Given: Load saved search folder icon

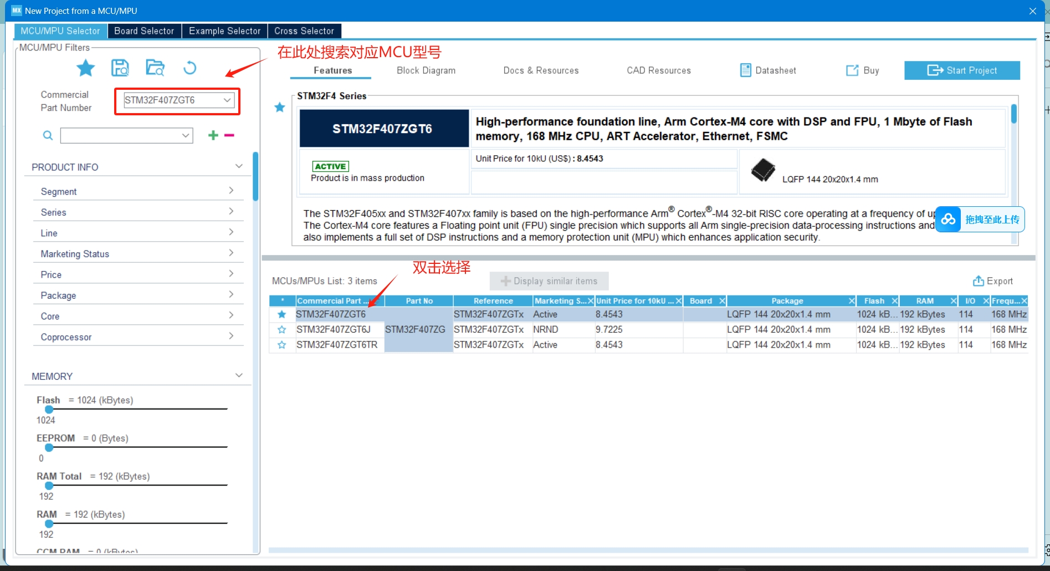Looking at the screenshot, I should point(155,68).
